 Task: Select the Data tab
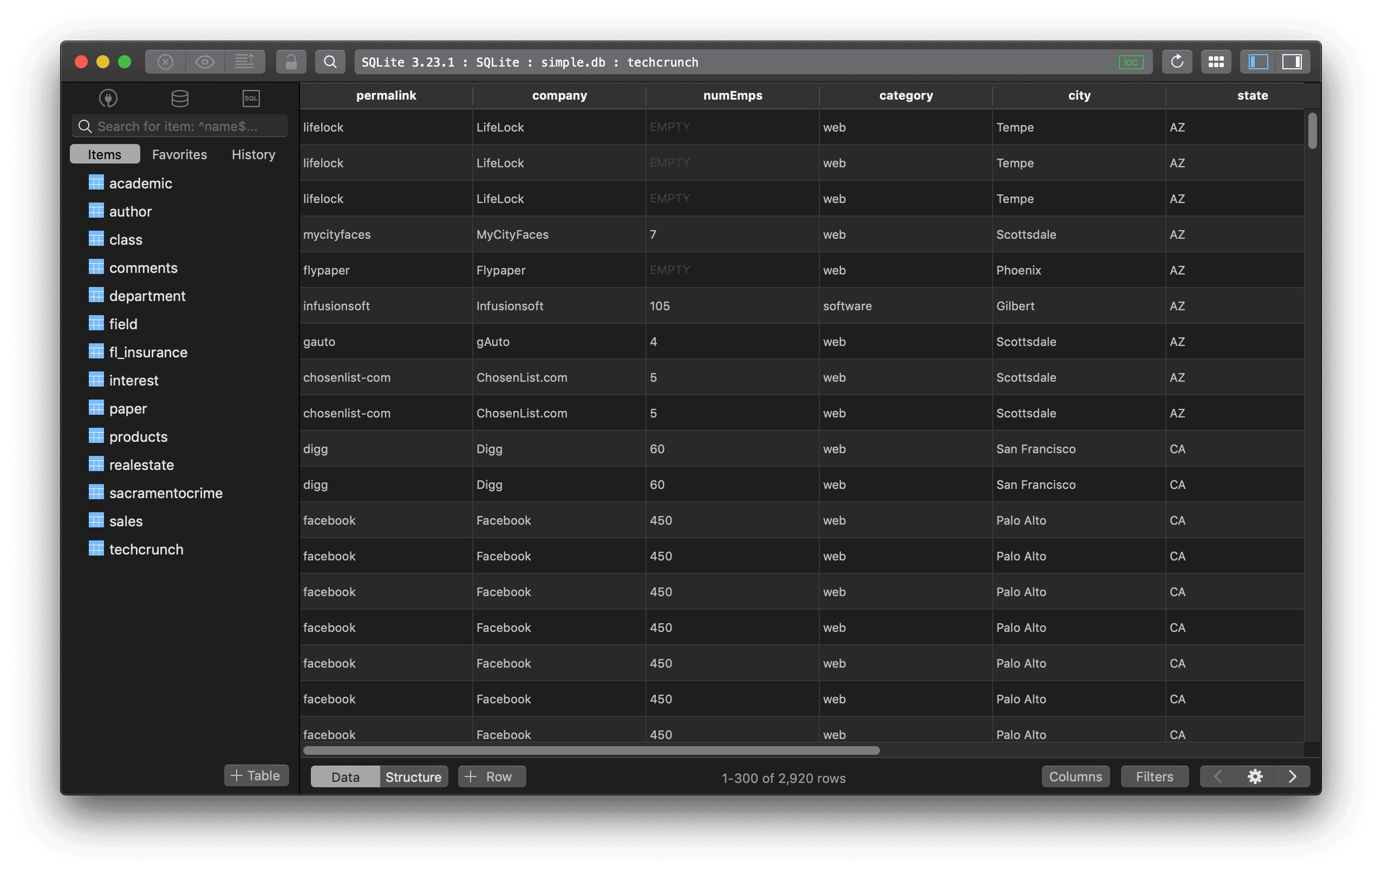pos(345,776)
